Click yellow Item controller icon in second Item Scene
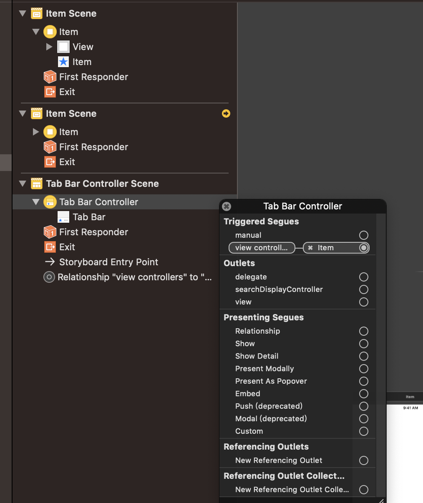The height and width of the screenshot is (503, 423). [50, 132]
